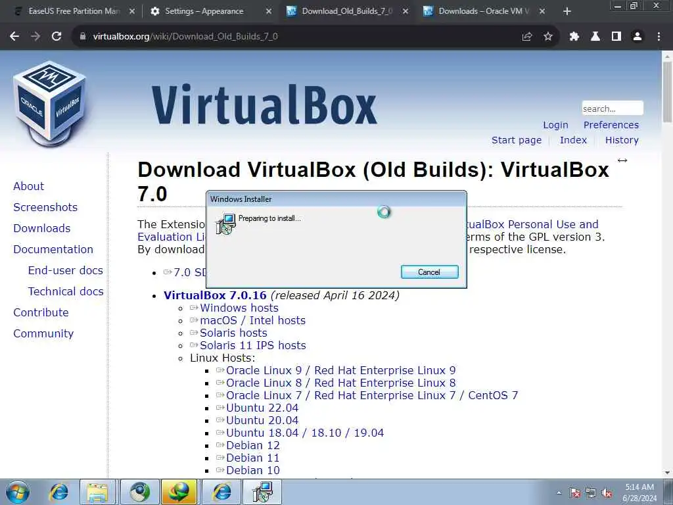The height and width of the screenshot is (505, 673).
Task: Show hidden system tray icons arrow
Action: click(x=559, y=493)
